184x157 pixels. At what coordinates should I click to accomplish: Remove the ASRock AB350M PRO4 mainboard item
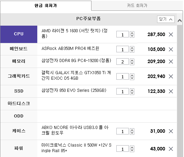[x=171, y=49]
